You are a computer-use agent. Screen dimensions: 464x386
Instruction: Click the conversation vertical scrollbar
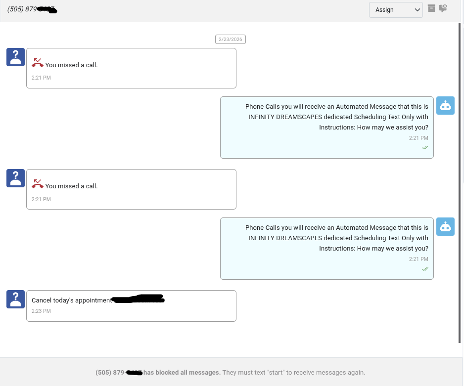(x=460, y=183)
